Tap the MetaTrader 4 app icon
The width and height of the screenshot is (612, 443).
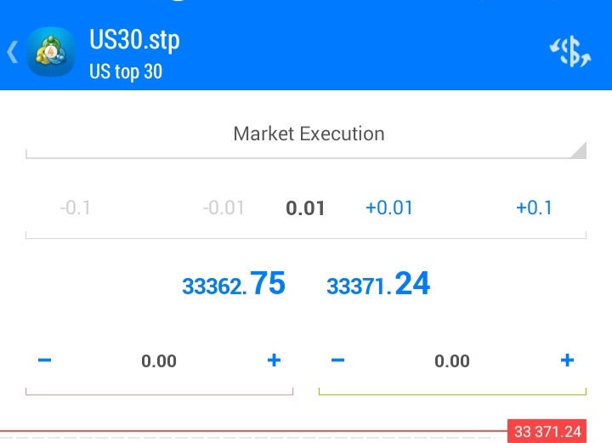point(51,53)
